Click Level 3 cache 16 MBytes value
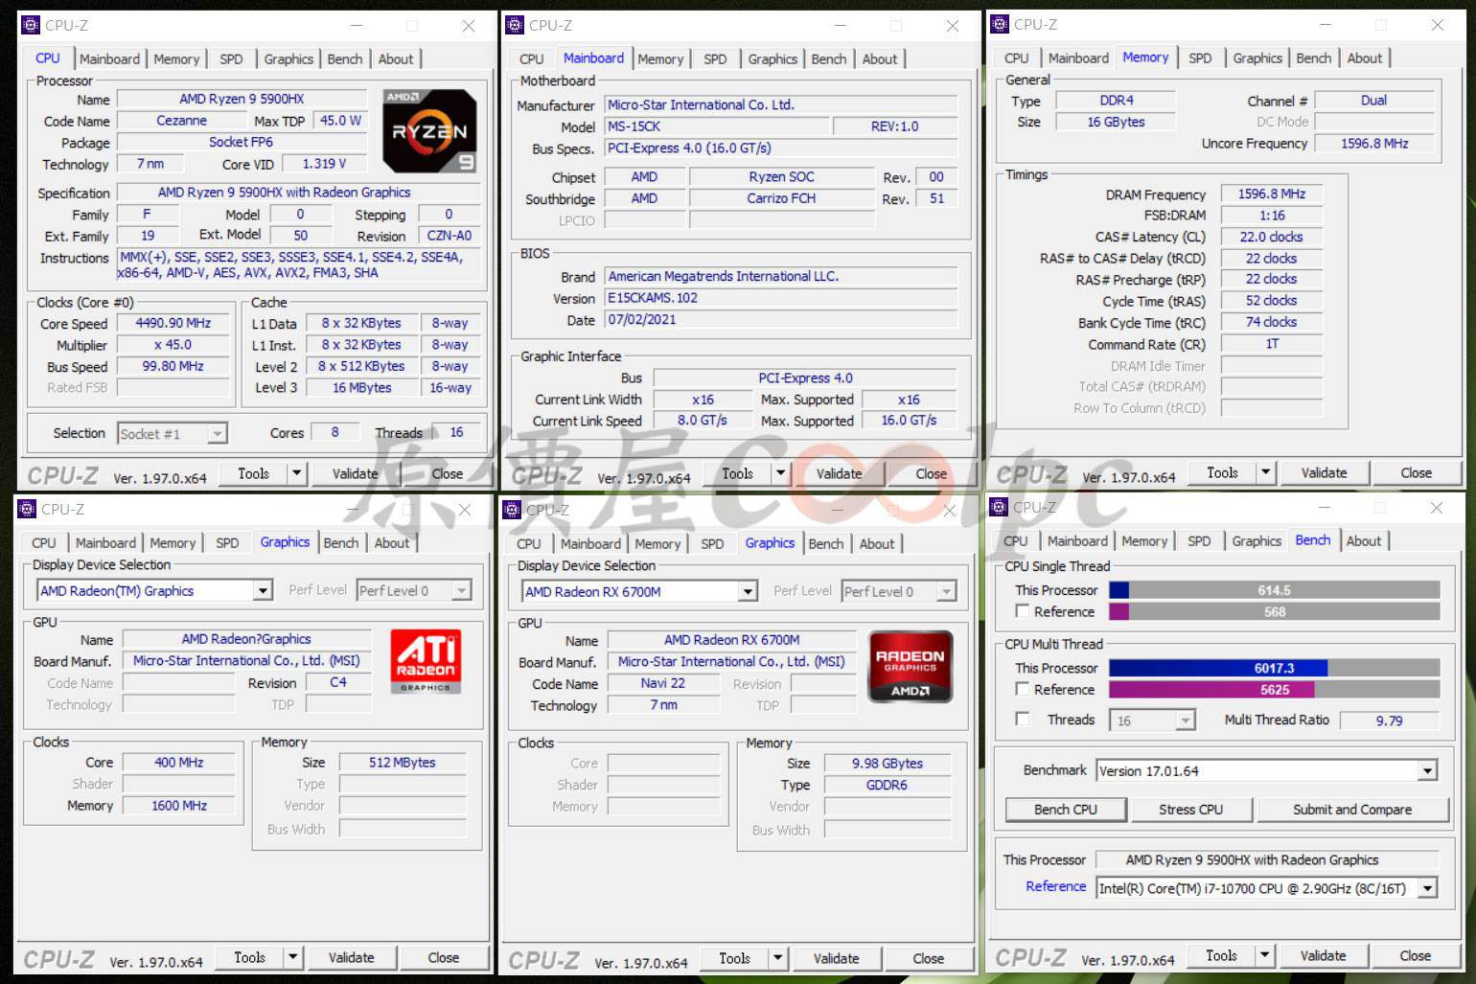Viewport: 1476px width, 984px height. [362, 388]
